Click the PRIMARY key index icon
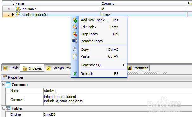Image resolution: width=192 pixels, height=117 pixels. point(18,9)
